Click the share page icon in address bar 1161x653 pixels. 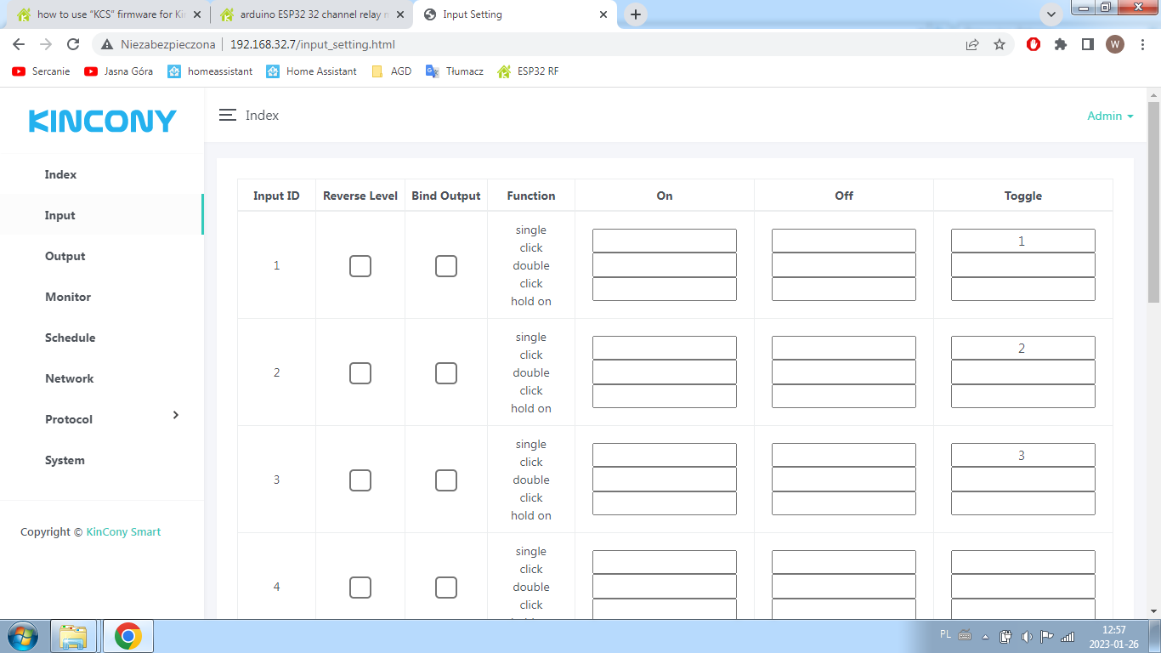(972, 44)
